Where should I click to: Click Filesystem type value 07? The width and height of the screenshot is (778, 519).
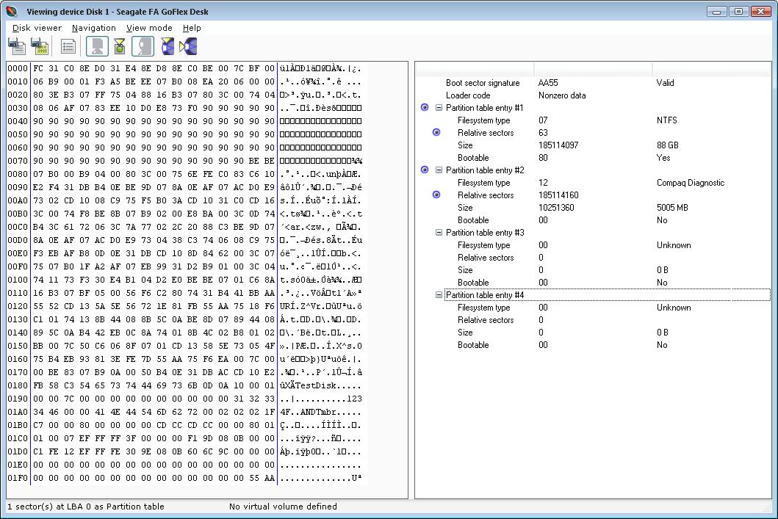[x=544, y=120]
